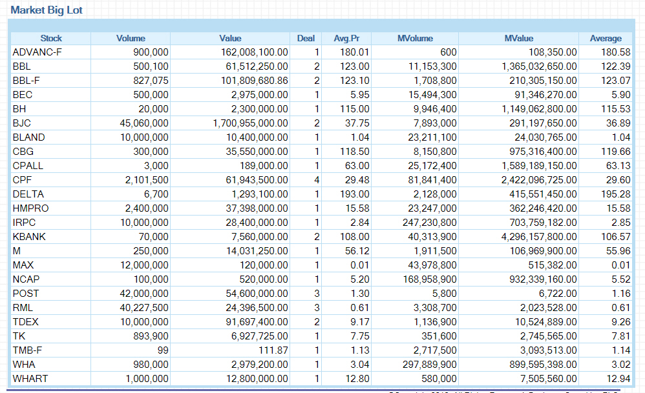Click the BH stock name
Screen dimensions: 645x393
pyautogui.click(x=19, y=109)
